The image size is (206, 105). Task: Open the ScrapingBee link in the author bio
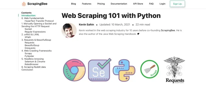tap(168, 30)
